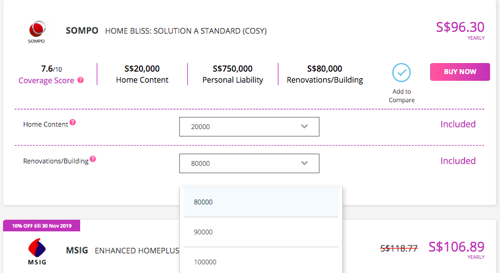Select 80000 from the dropdown list
The image size is (500, 273).
[261, 202]
